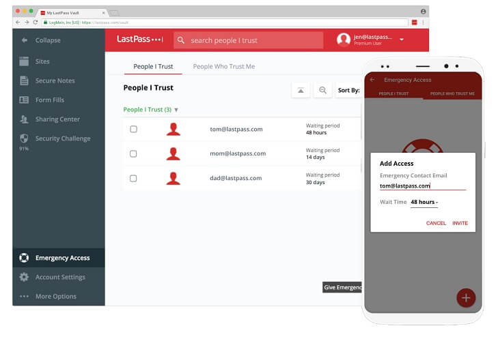
Task: Open the Sort By dropdown
Action: 348,90
